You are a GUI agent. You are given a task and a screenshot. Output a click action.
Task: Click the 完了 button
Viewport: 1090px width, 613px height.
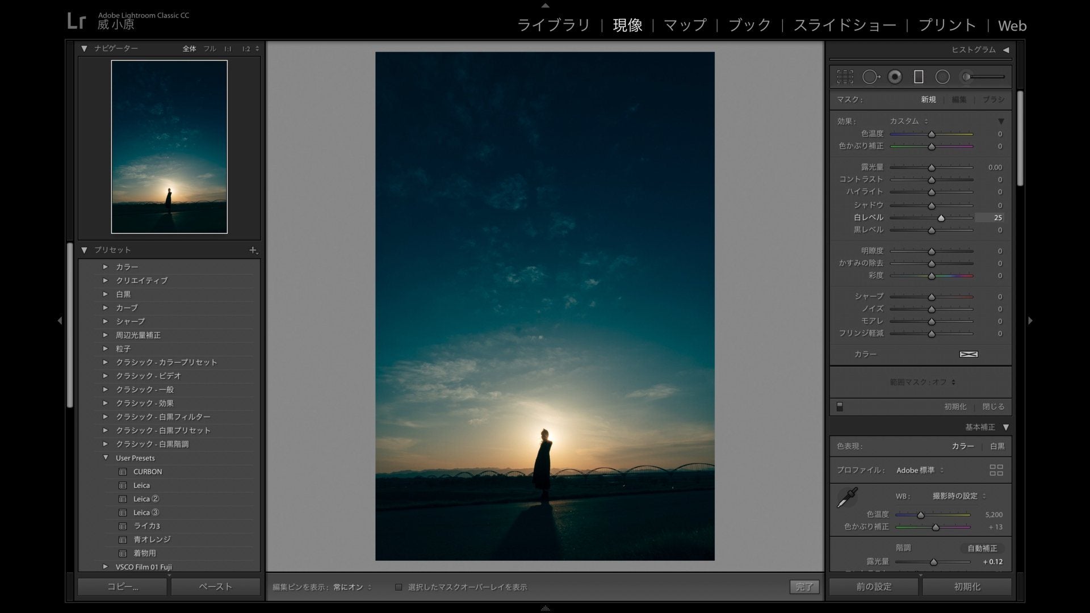804,587
